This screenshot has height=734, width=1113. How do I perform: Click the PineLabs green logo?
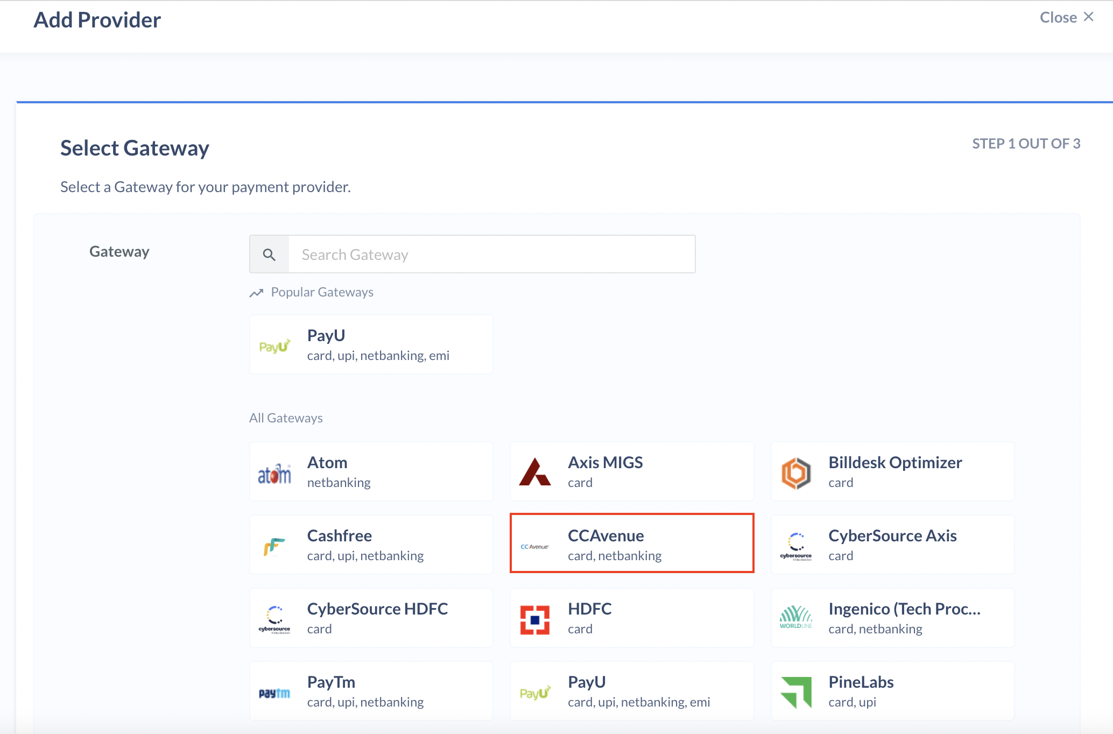796,693
